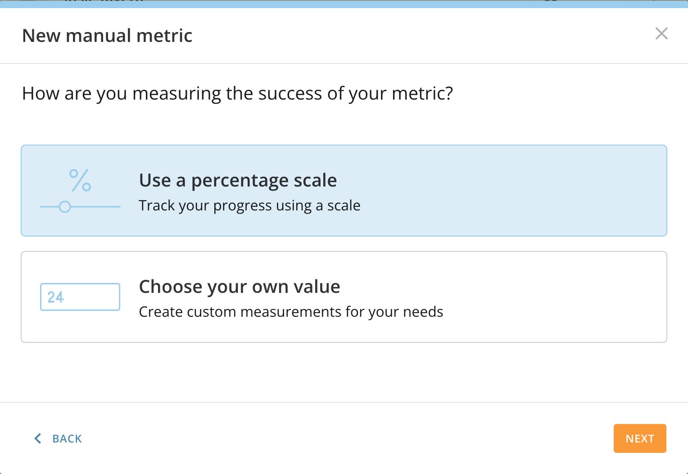Close the New manual metric dialog
688x474 pixels.
(661, 33)
